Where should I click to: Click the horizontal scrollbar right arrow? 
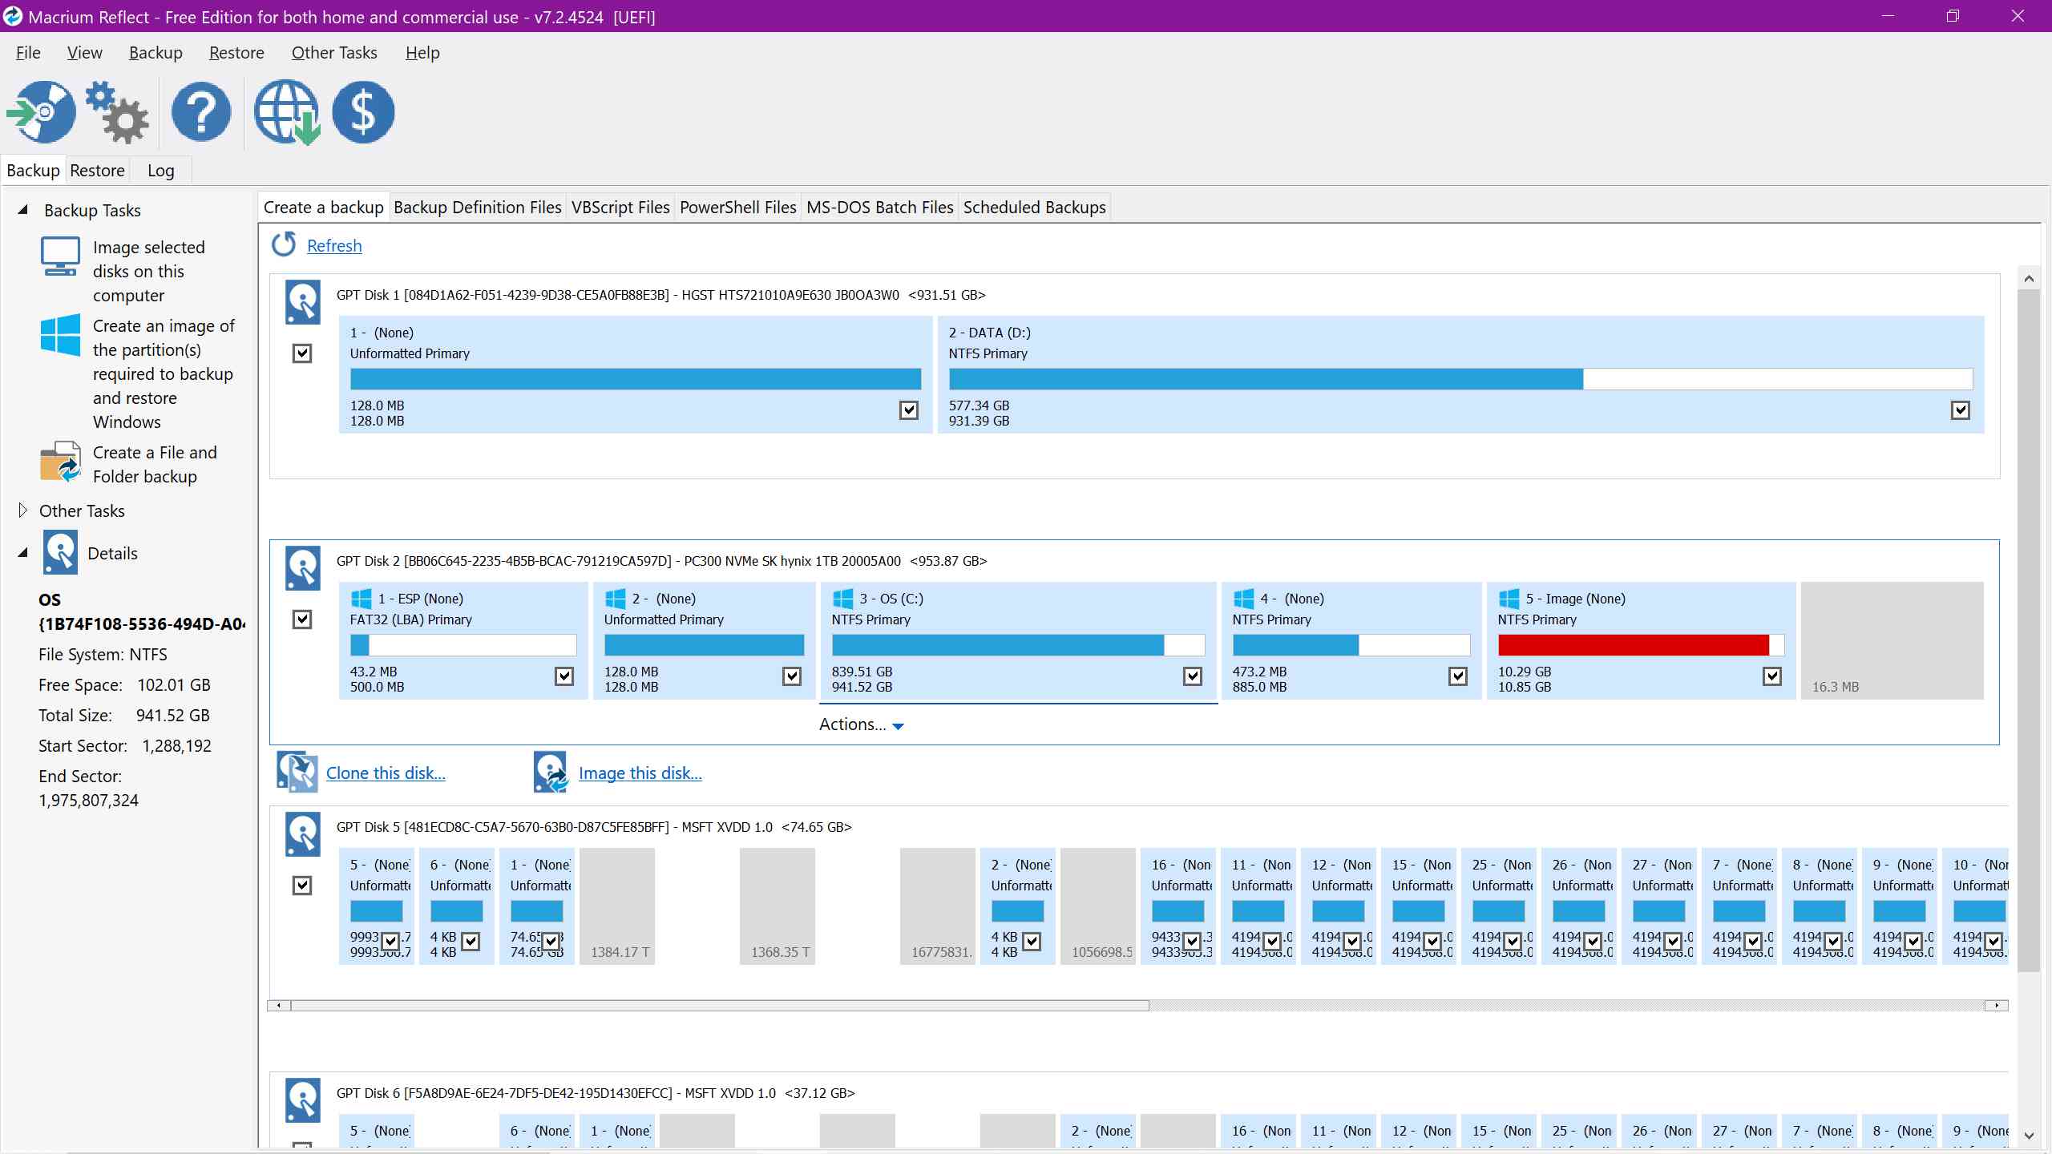click(1997, 1005)
